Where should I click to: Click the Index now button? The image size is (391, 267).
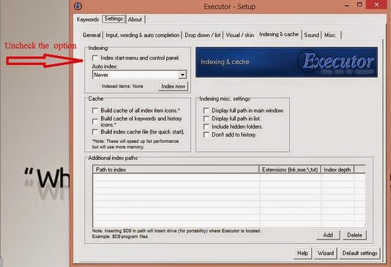click(173, 86)
